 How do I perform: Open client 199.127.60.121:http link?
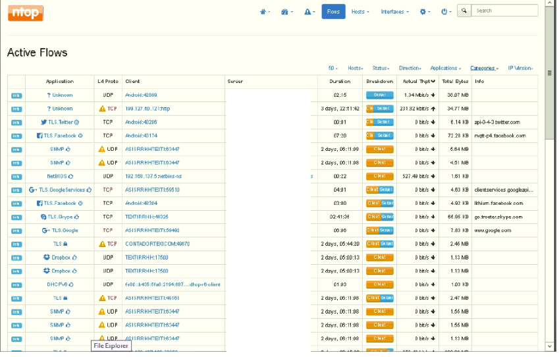(x=147, y=109)
